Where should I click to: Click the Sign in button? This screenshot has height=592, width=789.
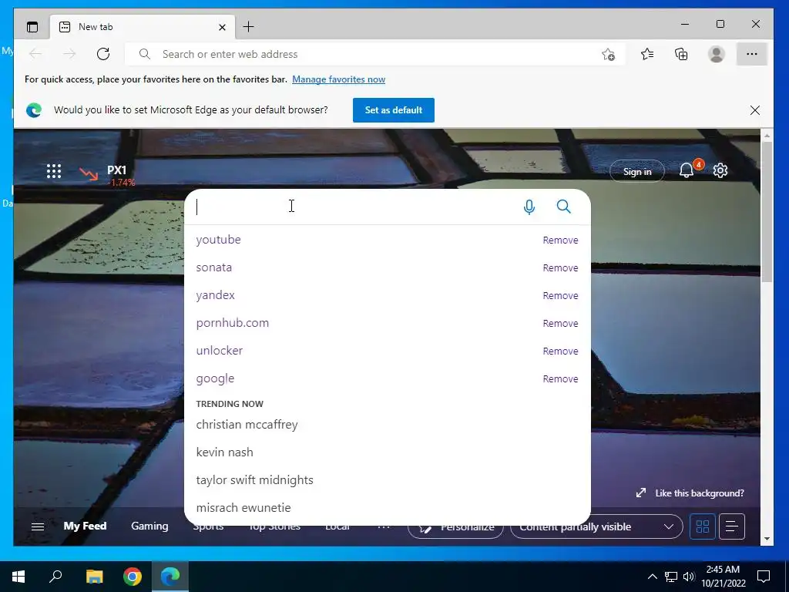click(x=637, y=172)
